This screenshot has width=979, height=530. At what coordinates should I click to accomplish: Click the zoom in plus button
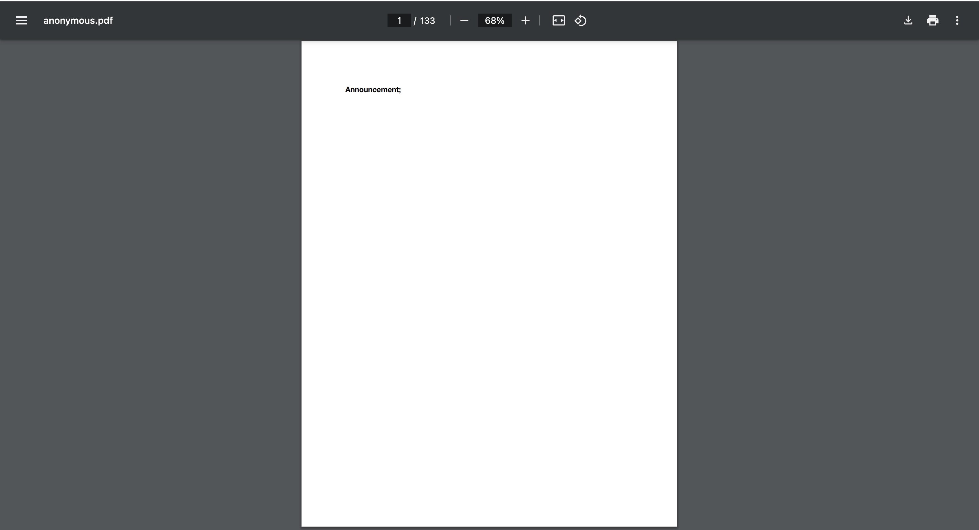tap(525, 20)
